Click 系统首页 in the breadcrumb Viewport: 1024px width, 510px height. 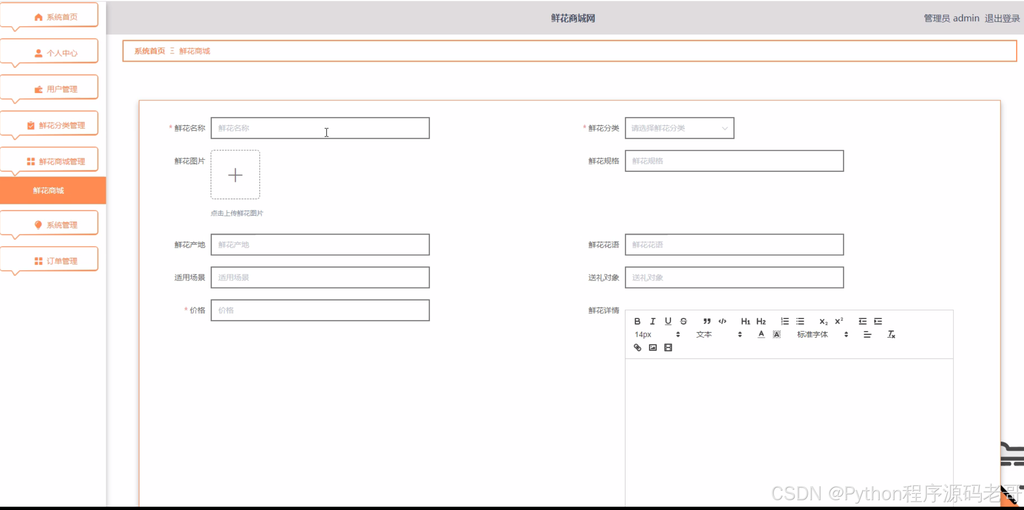[150, 51]
